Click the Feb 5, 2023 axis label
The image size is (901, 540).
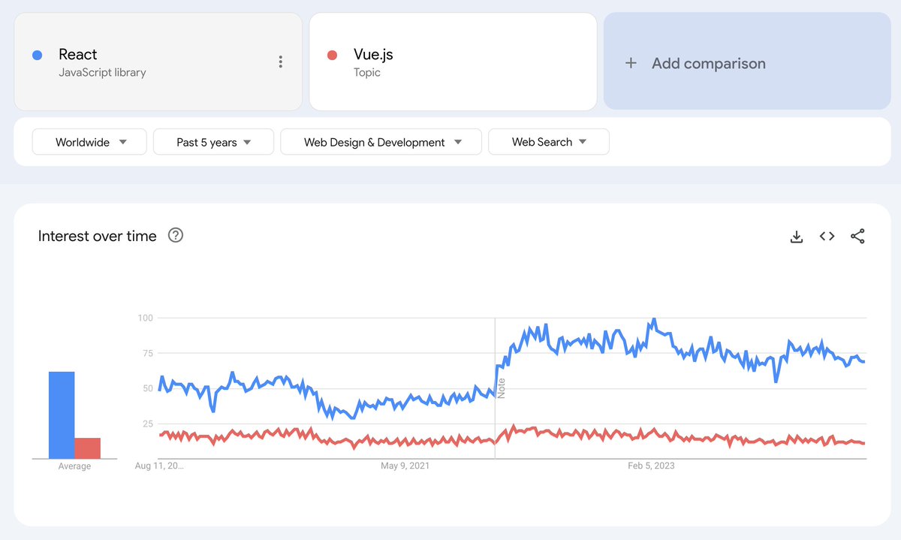coord(651,466)
